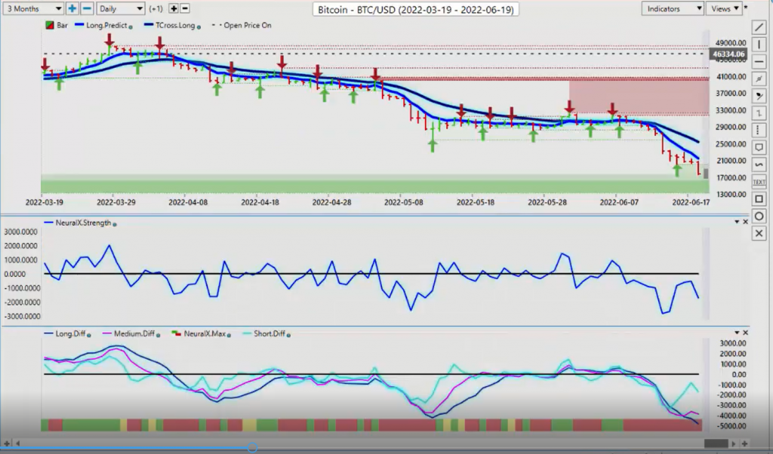Select the fourth drawing tool with crossed line
Image resolution: width=773 pixels, height=454 pixels.
point(759,78)
